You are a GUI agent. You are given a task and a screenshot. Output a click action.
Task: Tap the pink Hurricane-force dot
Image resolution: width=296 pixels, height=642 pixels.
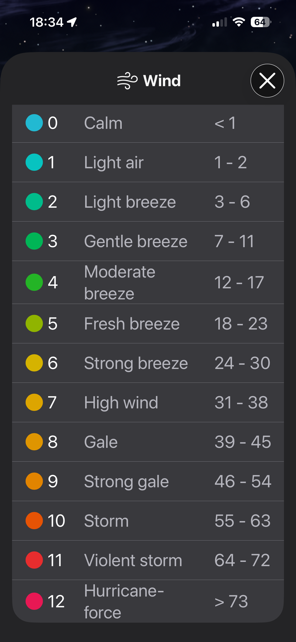coord(34,601)
